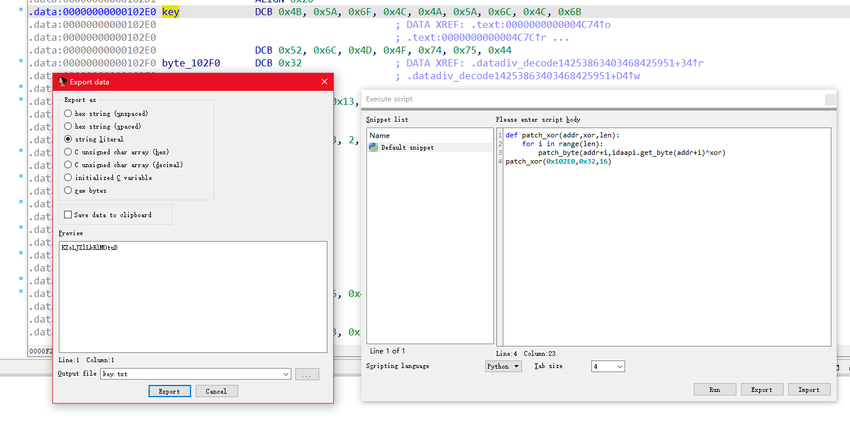
Task: Select 'Default snippet' in snippet list
Action: [430, 147]
